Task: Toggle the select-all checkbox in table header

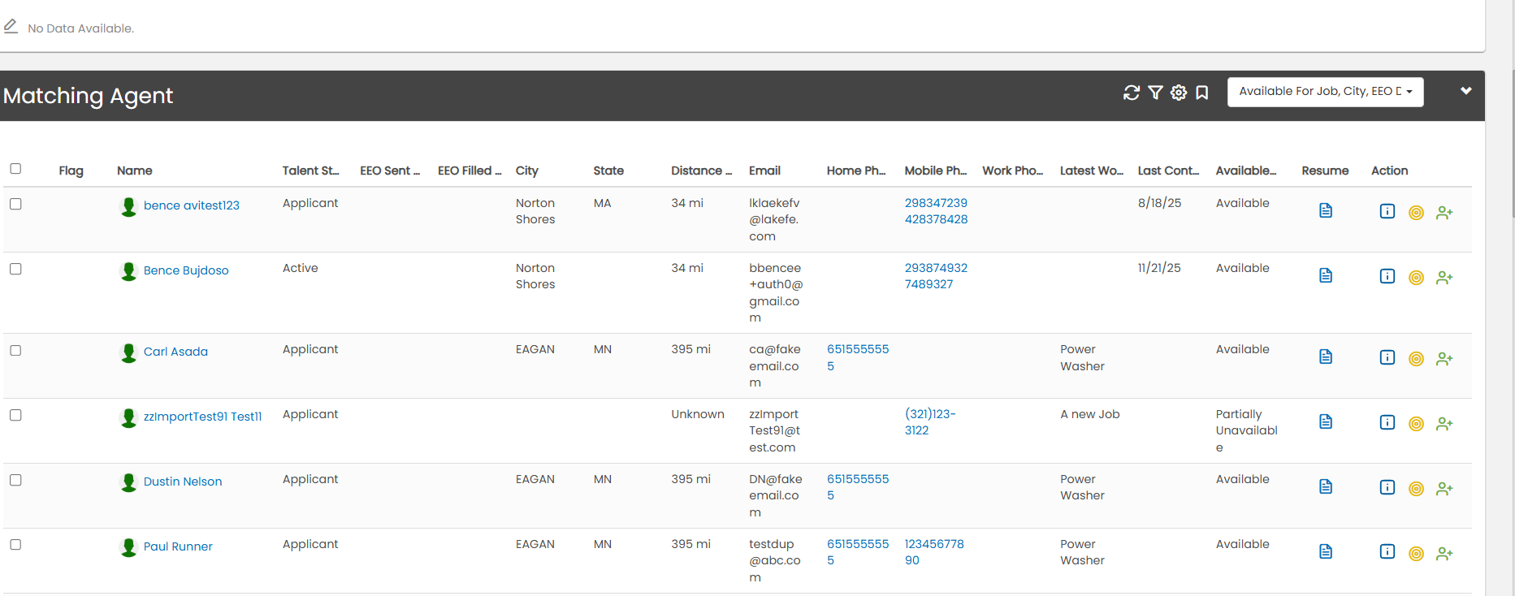Action: [15, 169]
